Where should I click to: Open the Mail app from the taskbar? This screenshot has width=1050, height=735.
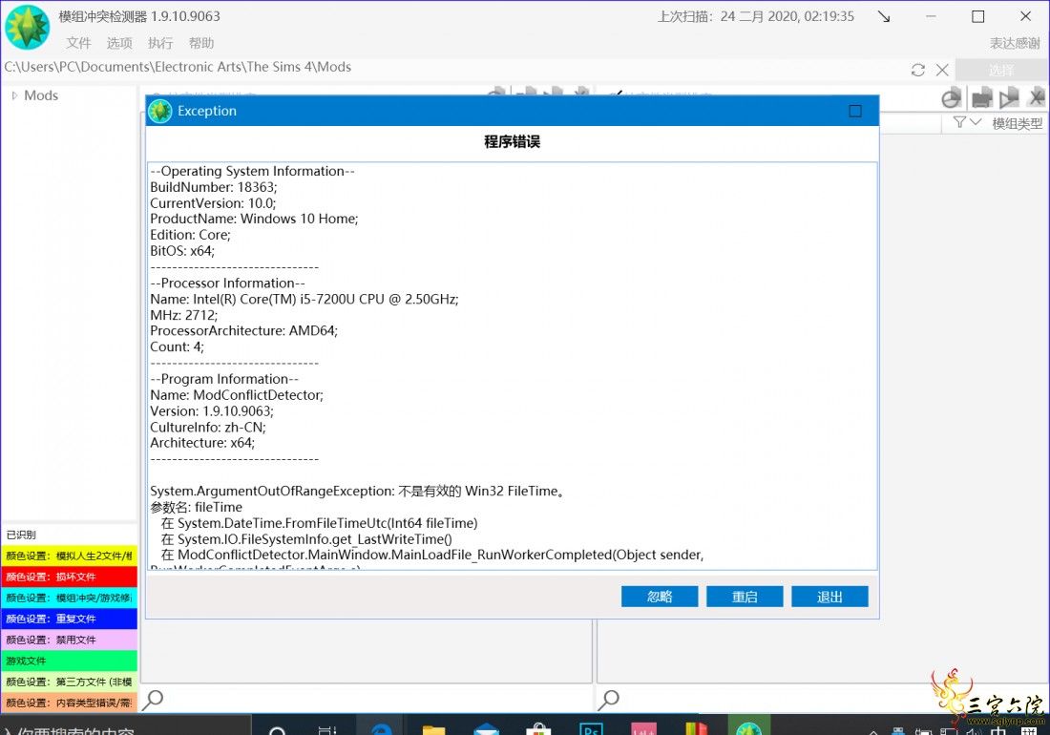(486, 727)
